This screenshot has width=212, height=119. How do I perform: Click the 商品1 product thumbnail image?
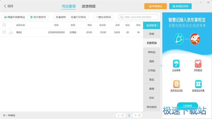pos(11,32)
